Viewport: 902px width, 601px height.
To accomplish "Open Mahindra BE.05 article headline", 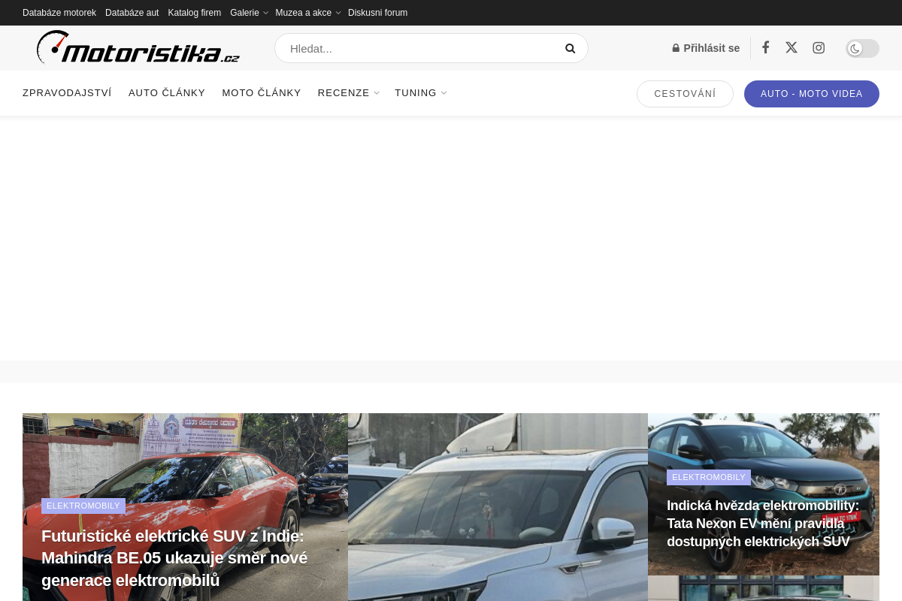I will click(x=174, y=558).
